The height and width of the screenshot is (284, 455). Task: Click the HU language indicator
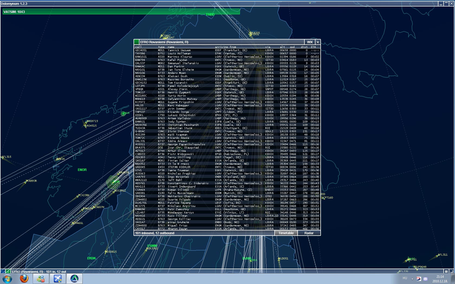pos(405,278)
